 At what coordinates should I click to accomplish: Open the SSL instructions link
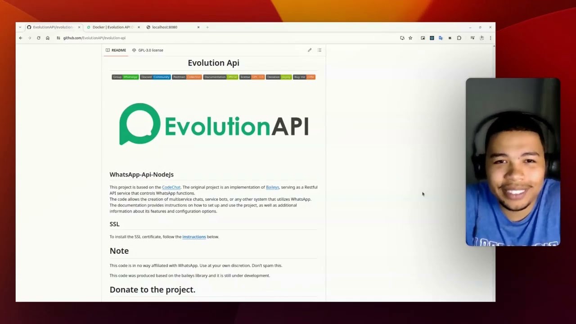pyautogui.click(x=194, y=237)
